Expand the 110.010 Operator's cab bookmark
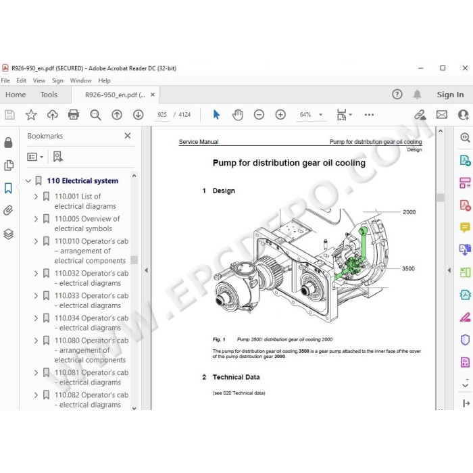 (x=36, y=241)
